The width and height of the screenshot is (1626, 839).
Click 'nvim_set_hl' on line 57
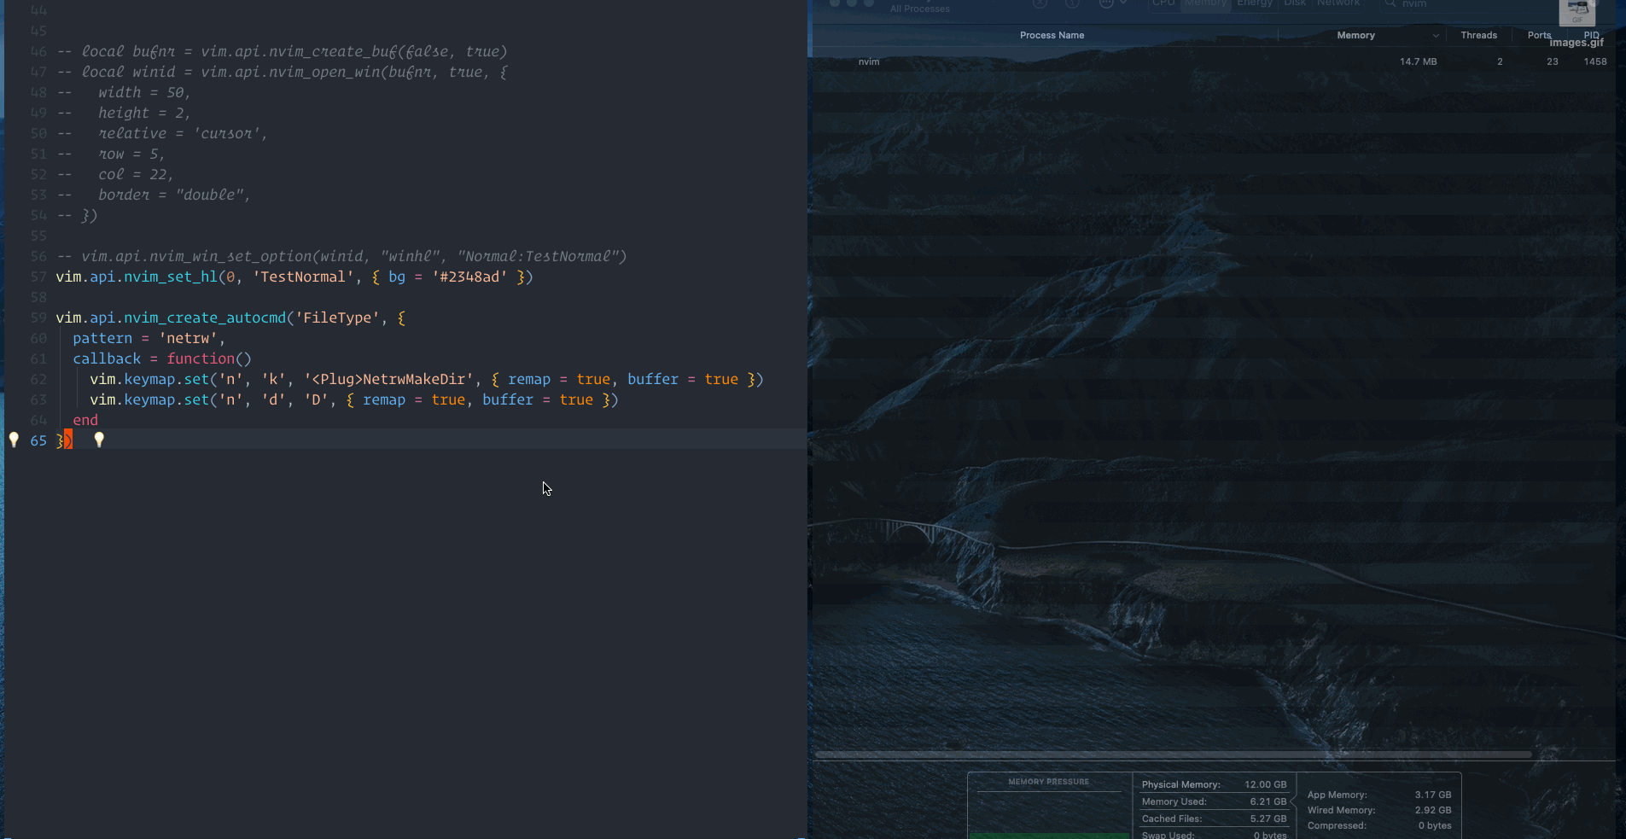click(x=171, y=277)
